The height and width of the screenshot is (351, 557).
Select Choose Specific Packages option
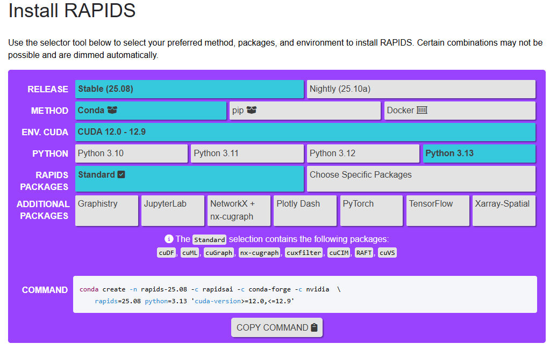(x=421, y=179)
